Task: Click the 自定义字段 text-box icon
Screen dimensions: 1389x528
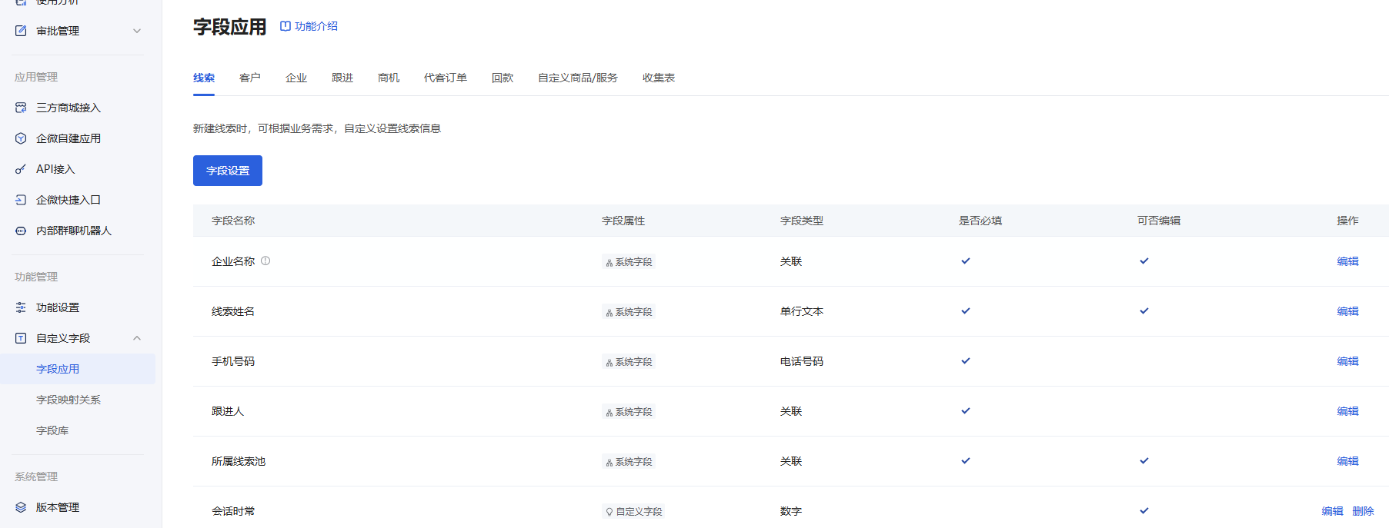Action: click(x=21, y=338)
